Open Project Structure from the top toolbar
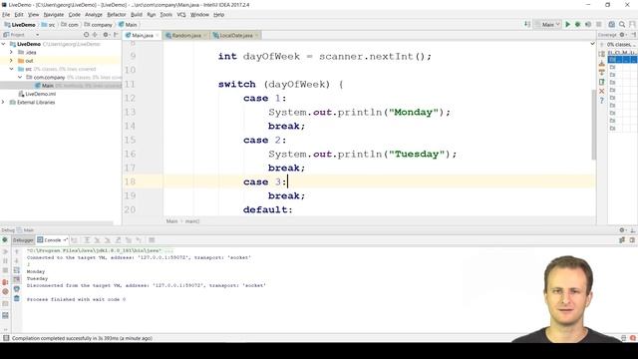This screenshot has height=359, width=638. pyautogui.click(x=611, y=24)
